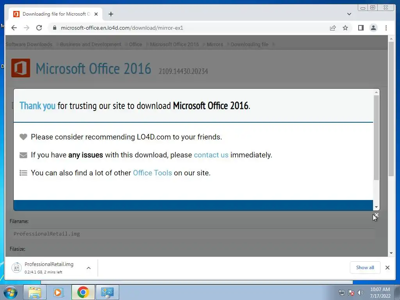Image resolution: width=400 pixels, height=300 pixels.
Task: Open Windows Explorer from the taskbar
Action: tap(35, 292)
